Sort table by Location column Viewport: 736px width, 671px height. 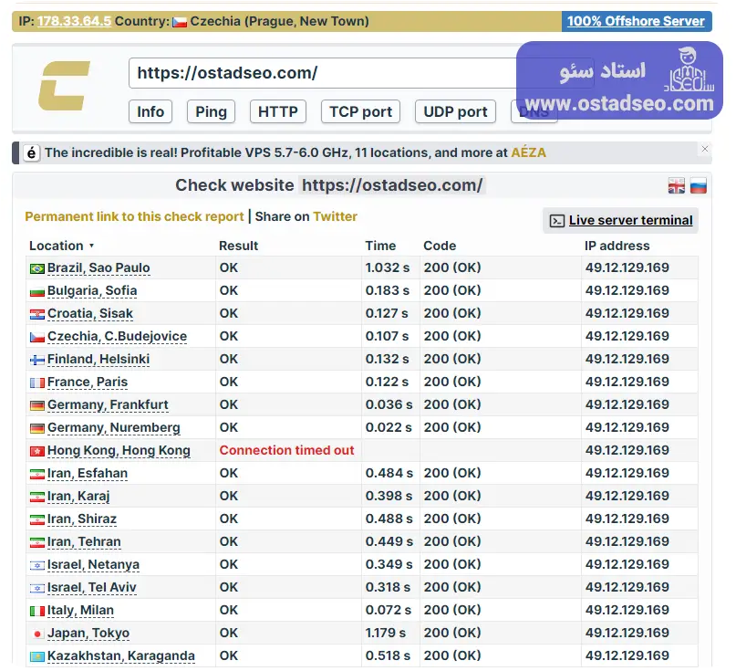coord(61,246)
